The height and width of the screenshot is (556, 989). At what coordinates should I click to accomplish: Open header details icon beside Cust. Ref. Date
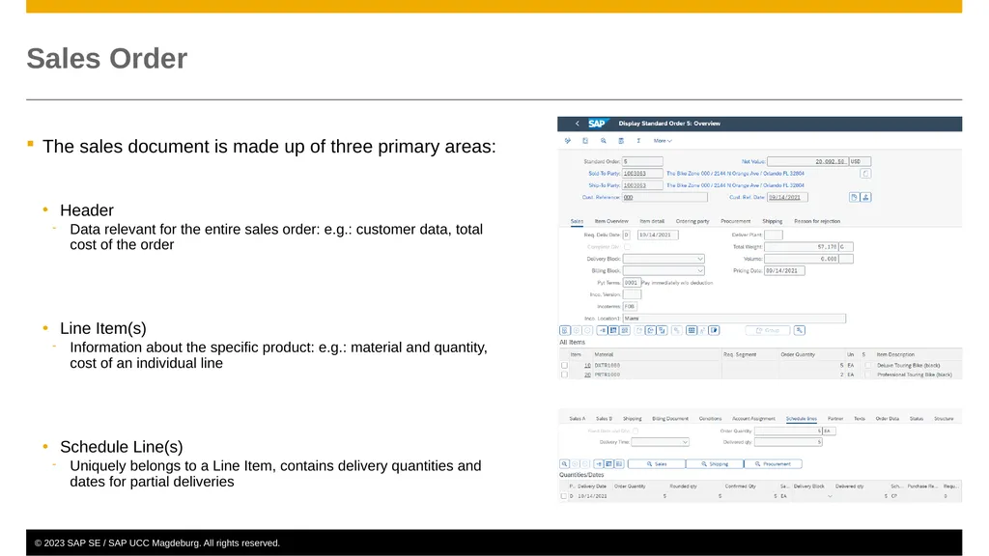(854, 197)
